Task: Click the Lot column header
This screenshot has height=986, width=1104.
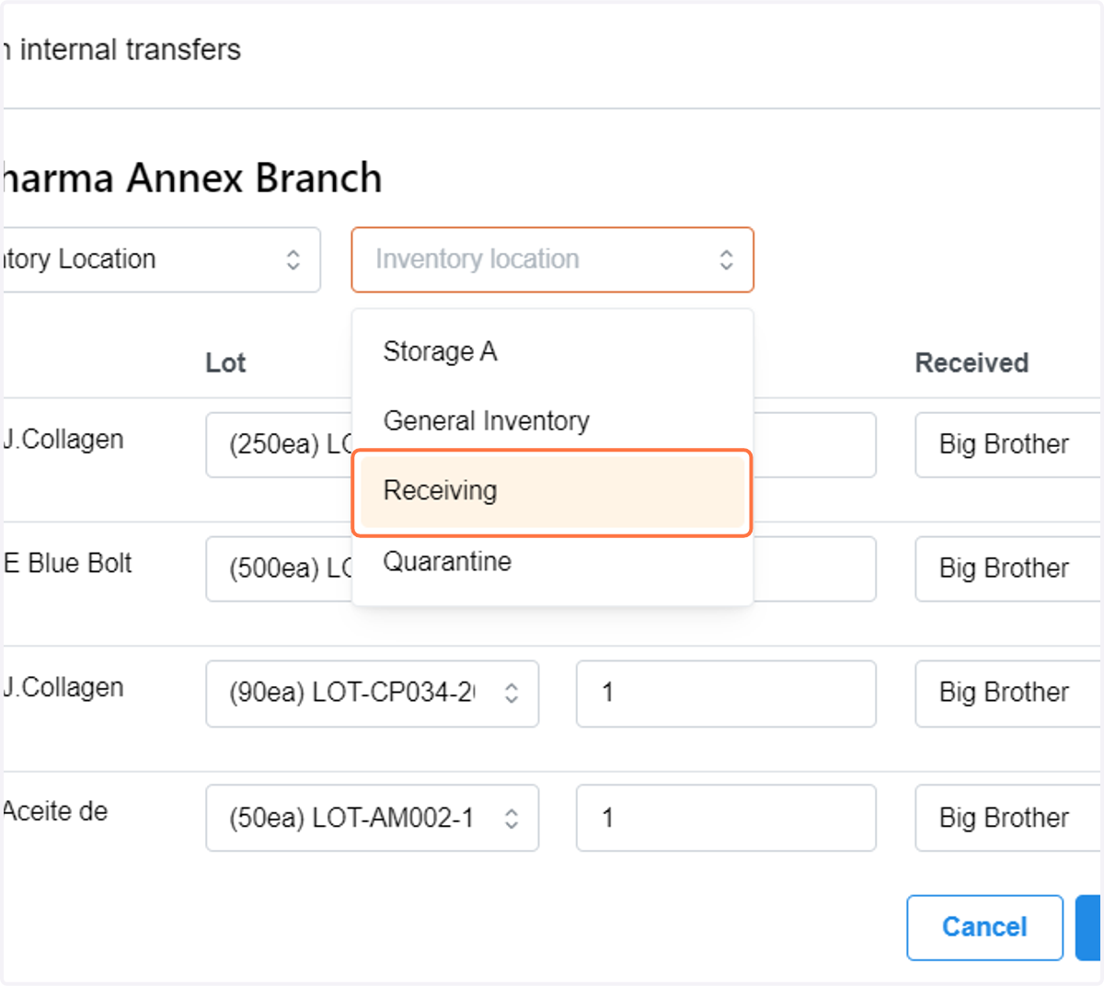Action: tap(225, 363)
